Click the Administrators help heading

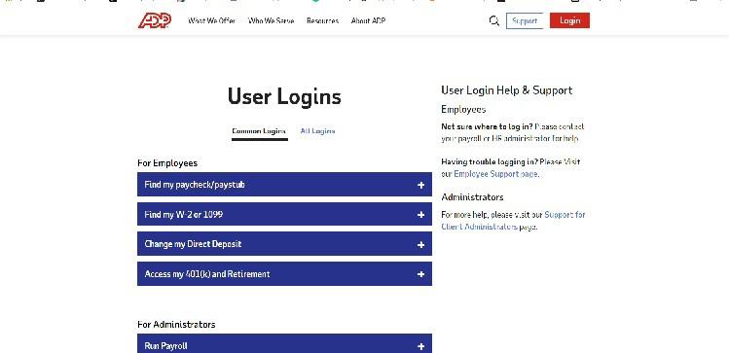click(x=472, y=197)
